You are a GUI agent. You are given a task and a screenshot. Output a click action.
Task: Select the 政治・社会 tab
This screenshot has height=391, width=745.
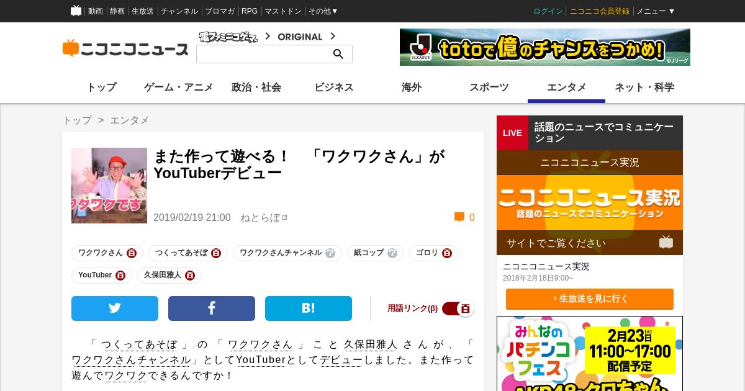click(x=256, y=88)
